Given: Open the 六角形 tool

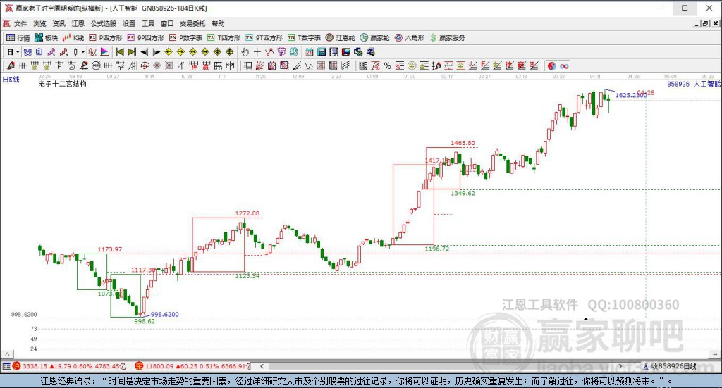Looking at the screenshot, I should tap(410, 38).
